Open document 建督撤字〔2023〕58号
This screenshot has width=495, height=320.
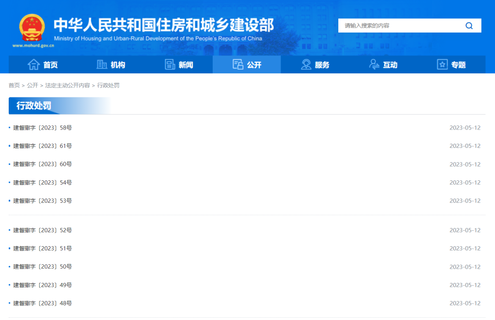pos(43,128)
